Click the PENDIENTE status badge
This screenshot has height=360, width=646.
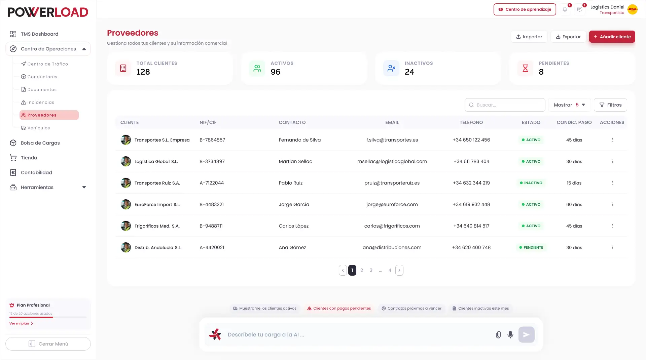531,247
